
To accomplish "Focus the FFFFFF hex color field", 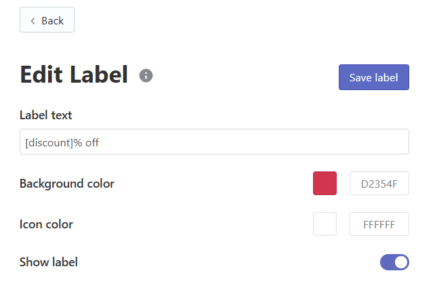I will click(x=379, y=224).
